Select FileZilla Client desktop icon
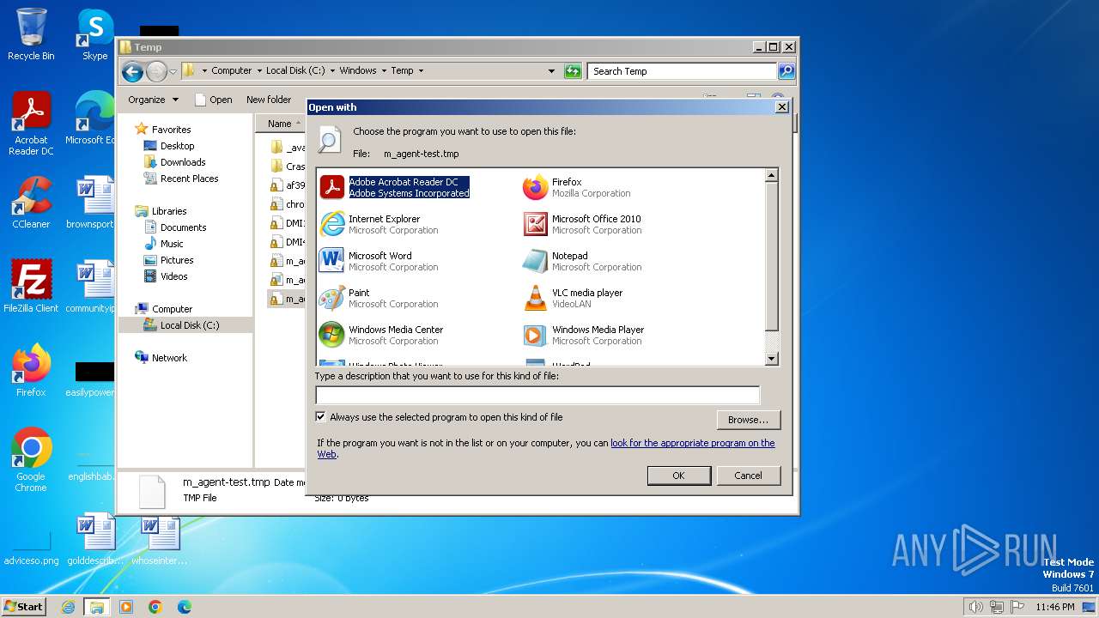1099x618 pixels. pos(31,287)
